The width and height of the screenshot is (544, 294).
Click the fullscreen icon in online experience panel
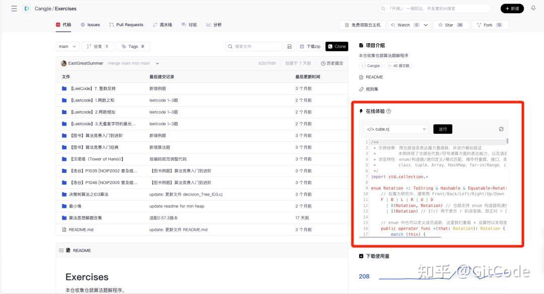(x=501, y=129)
